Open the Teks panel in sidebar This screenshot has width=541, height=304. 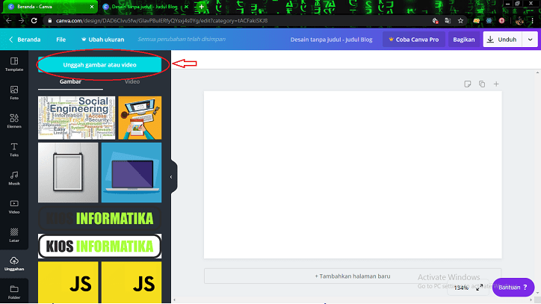[14, 149]
